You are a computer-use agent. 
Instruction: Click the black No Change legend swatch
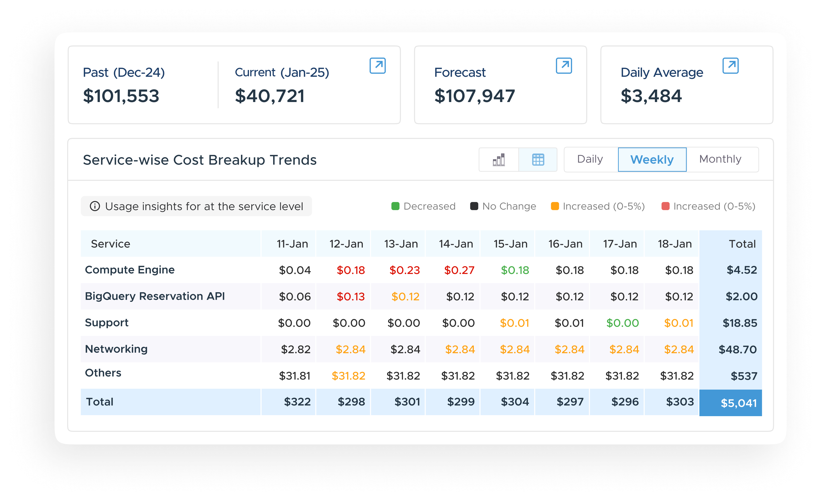click(474, 206)
